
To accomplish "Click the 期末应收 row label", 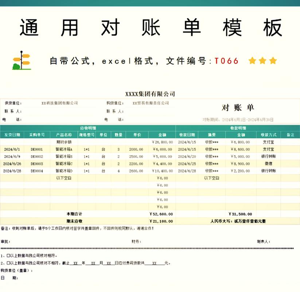I will click(74, 221).
